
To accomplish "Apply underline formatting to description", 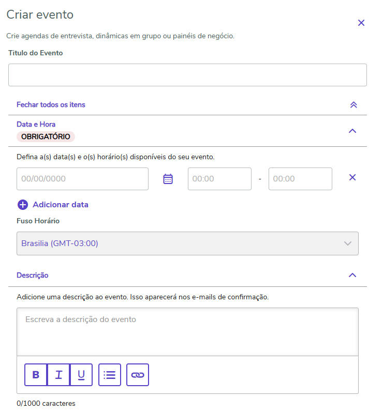I will 81,375.
